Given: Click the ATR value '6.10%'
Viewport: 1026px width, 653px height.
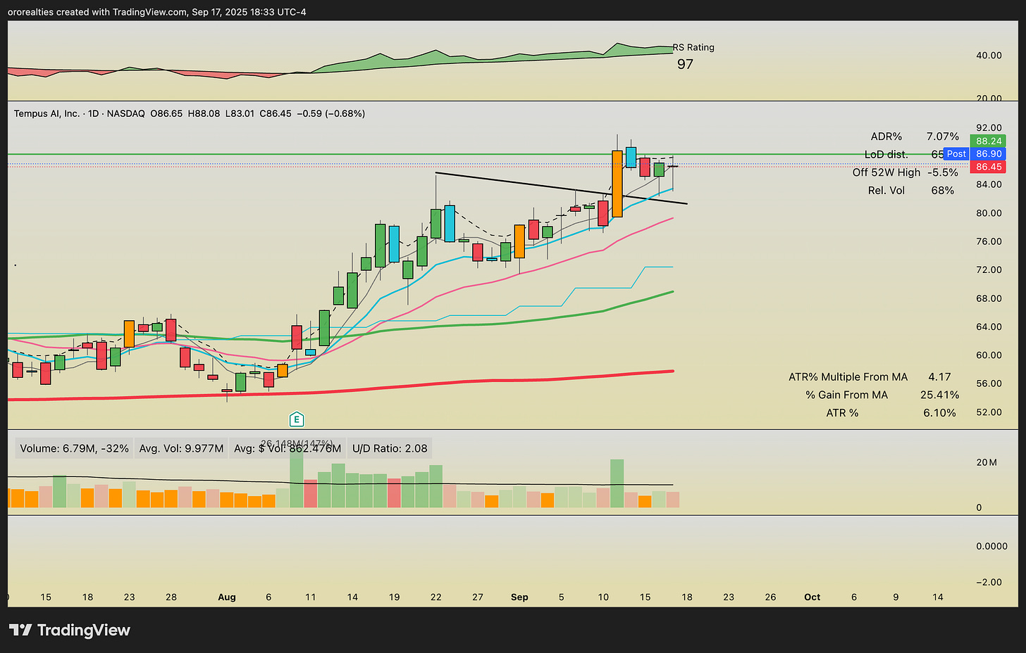Looking at the screenshot, I should pos(939,413).
